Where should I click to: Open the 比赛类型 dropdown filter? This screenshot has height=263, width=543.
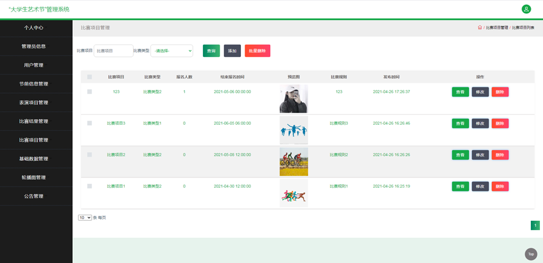172,51
